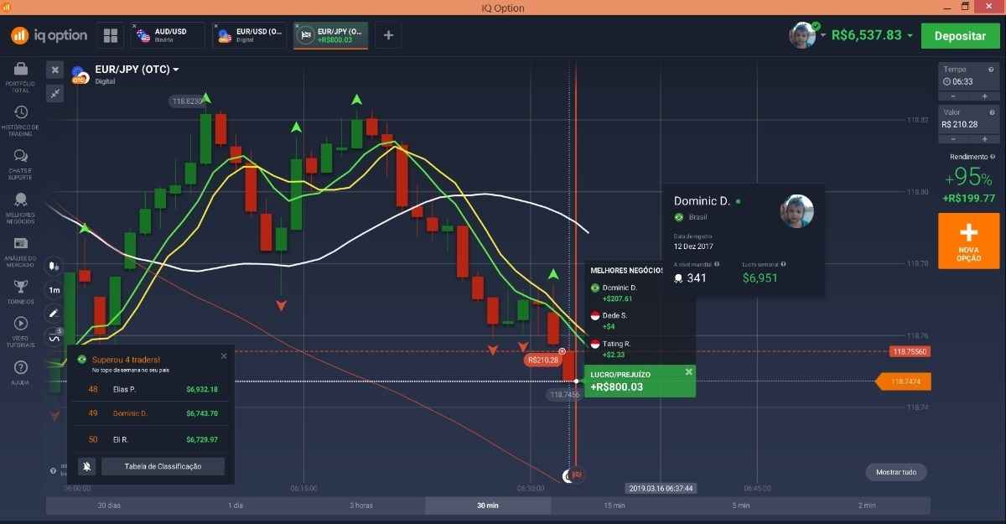This screenshot has height=524, width=1006.
Task: Add a new asset tab with plus
Action: click(x=388, y=35)
